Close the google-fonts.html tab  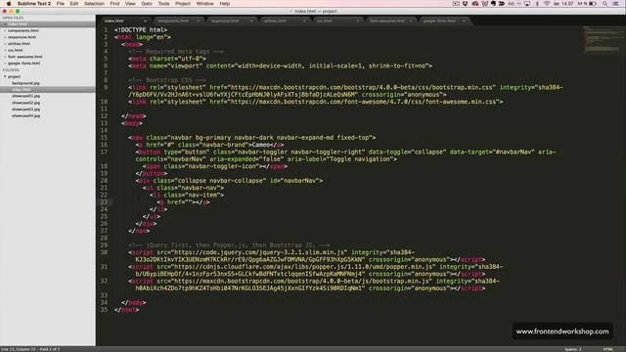click(464, 21)
